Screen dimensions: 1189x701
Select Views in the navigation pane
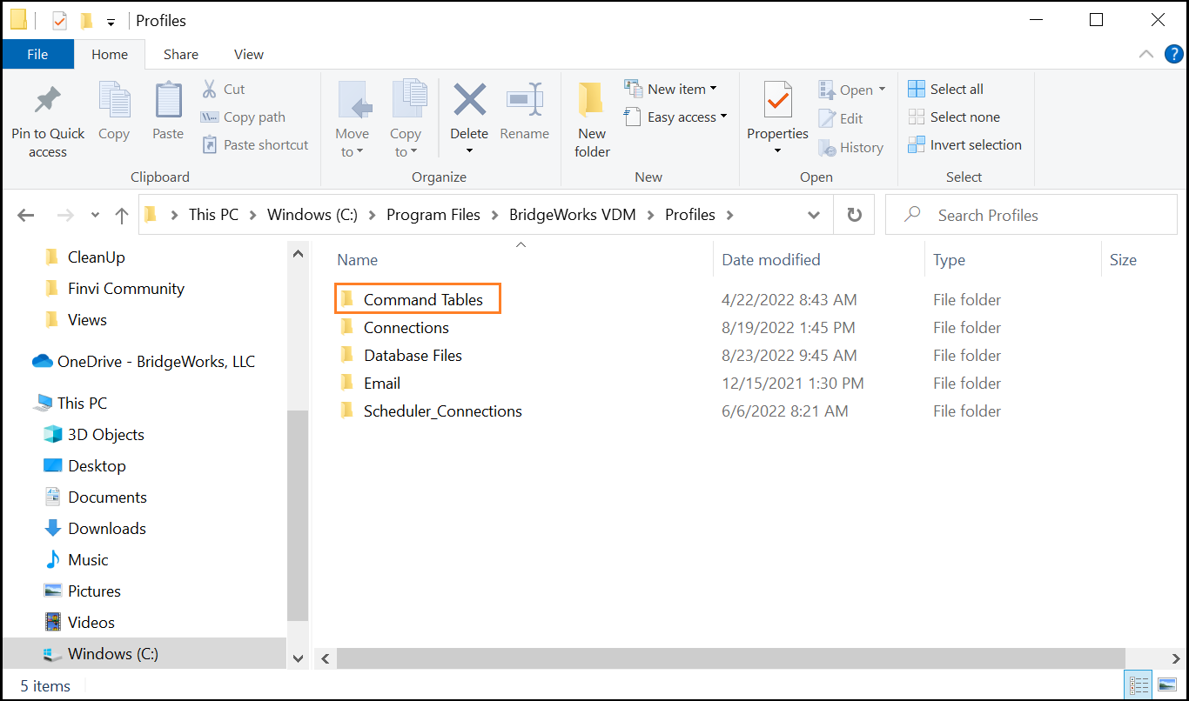tap(75, 319)
